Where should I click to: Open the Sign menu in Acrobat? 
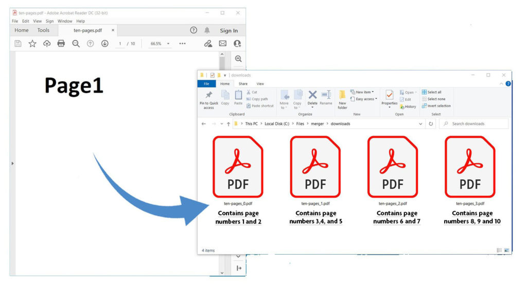(x=49, y=21)
